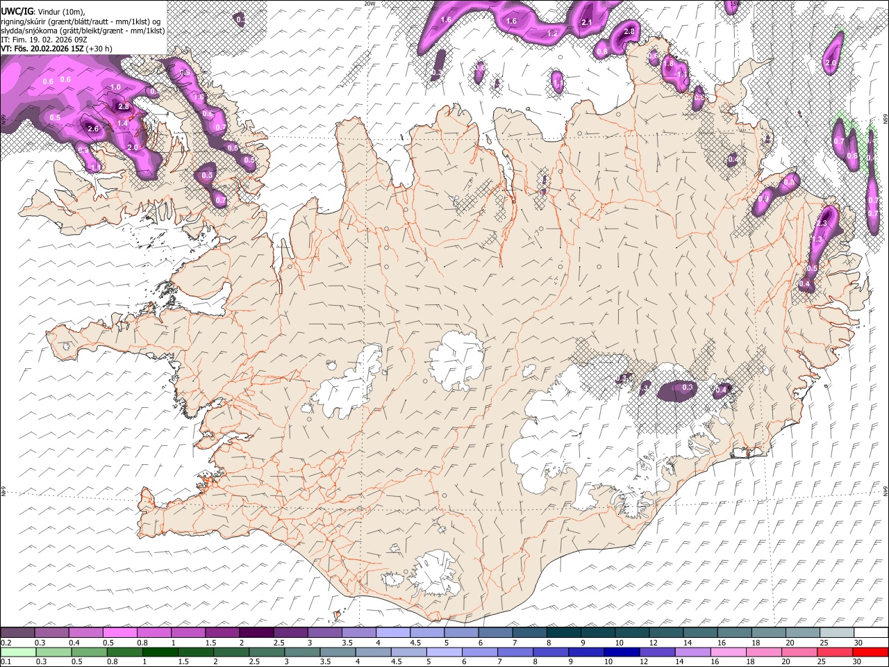Click the 2.1 snowfall value offshore north
This screenshot has width=889, height=667.
[586, 22]
